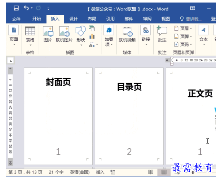Image resolution: width=216 pixels, height=179 pixels.
Task: Minimize the Word window
Action: click(209, 8)
